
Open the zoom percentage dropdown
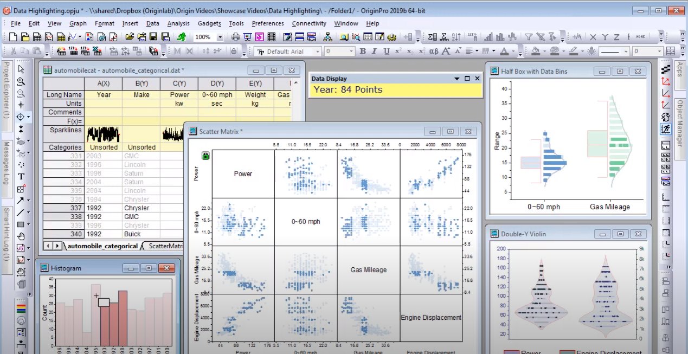point(220,37)
